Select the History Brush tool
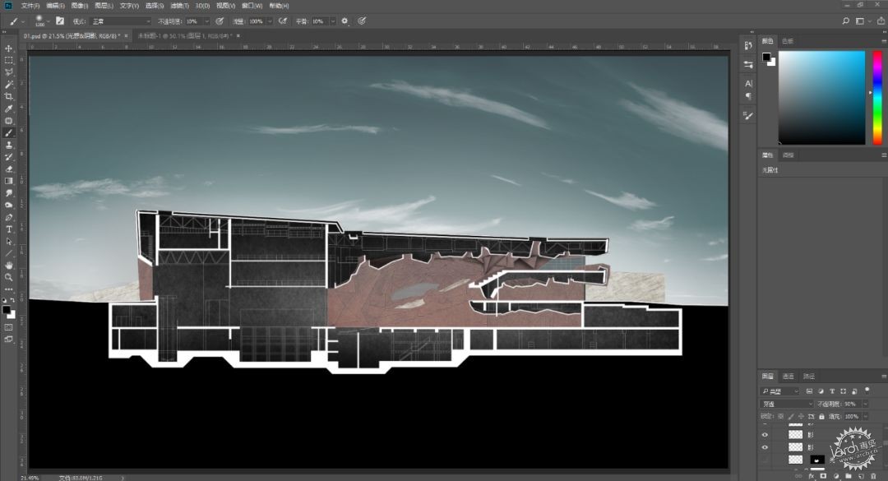 (x=8, y=157)
